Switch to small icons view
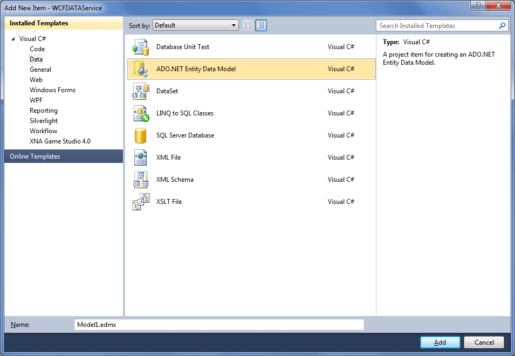Image resolution: width=515 pixels, height=356 pixels. (248, 25)
